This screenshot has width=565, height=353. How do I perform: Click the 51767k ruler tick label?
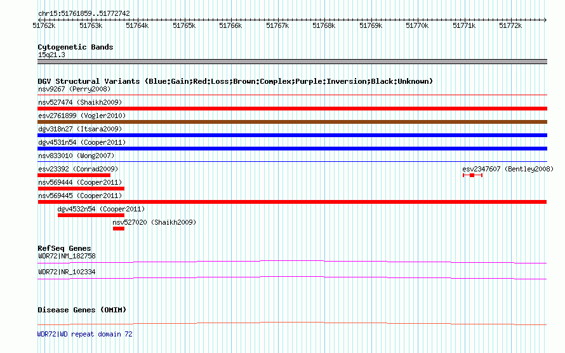tap(277, 25)
